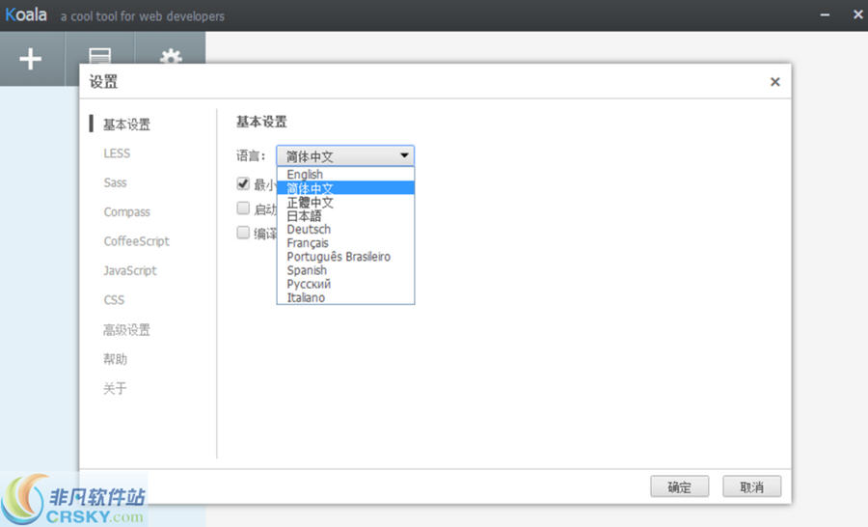
Task: Choose Spanish in language list
Action: (x=345, y=270)
